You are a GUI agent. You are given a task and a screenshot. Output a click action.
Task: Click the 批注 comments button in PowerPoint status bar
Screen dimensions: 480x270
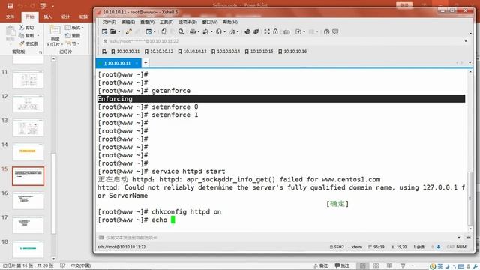(342, 265)
